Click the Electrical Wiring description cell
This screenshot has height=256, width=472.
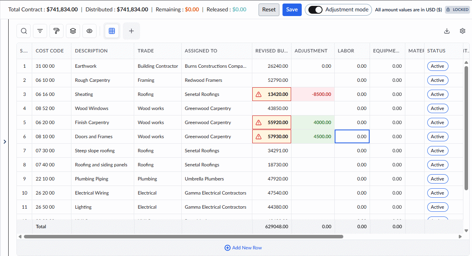pyautogui.click(x=103, y=193)
